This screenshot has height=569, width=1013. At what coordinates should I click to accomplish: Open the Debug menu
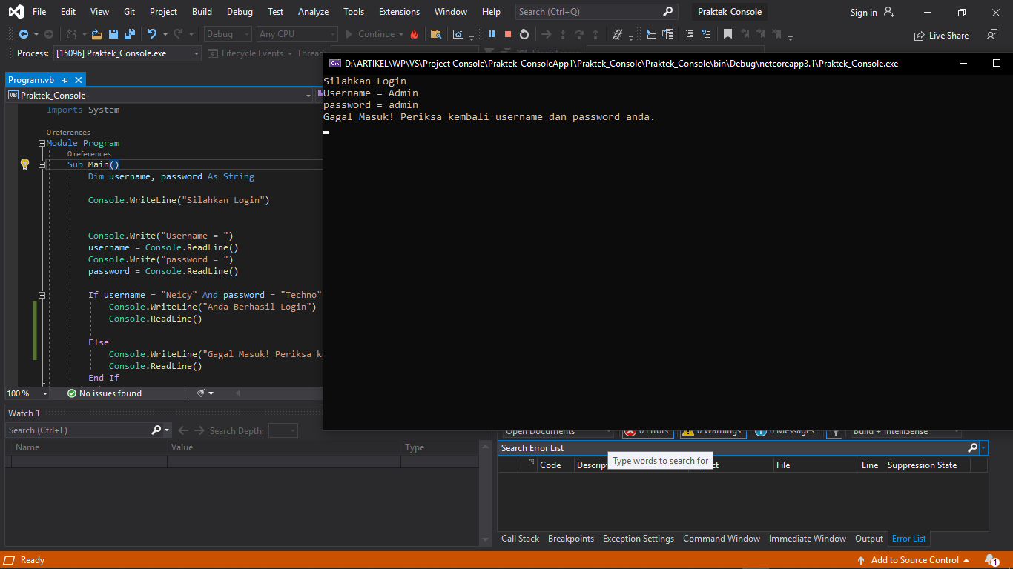coord(240,12)
